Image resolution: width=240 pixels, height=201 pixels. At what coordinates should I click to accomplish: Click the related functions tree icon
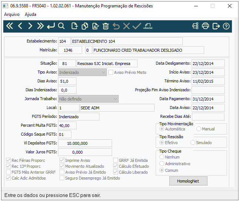point(195,26)
